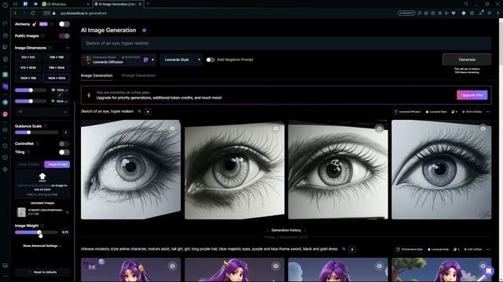
Task: Click the Public Images info icon
Action: [43, 36]
